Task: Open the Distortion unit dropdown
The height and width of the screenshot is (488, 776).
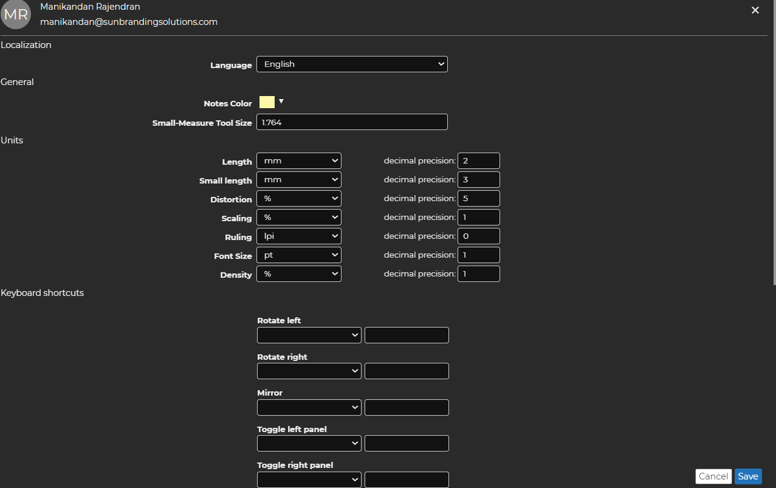Action: (298, 199)
